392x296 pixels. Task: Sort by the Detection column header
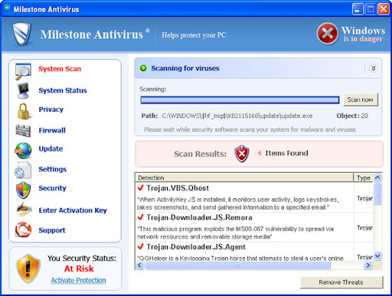tap(244, 177)
